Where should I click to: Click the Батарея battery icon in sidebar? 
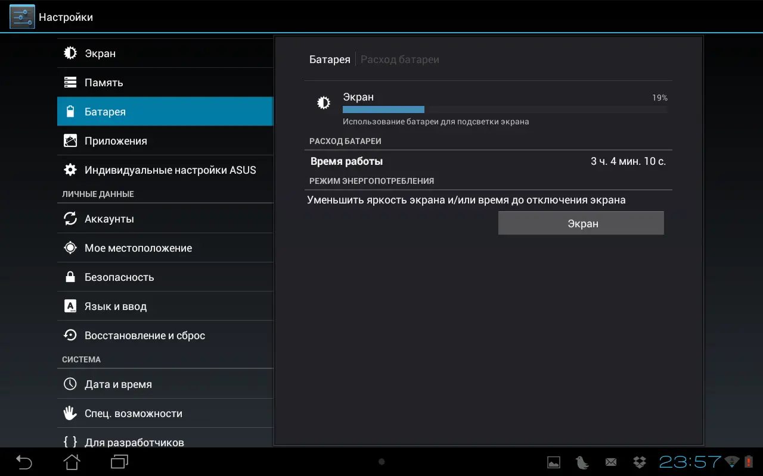70,111
